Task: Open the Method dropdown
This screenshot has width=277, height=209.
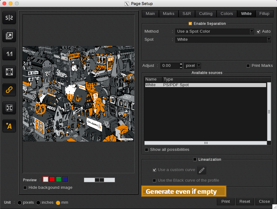Action: click(251, 31)
